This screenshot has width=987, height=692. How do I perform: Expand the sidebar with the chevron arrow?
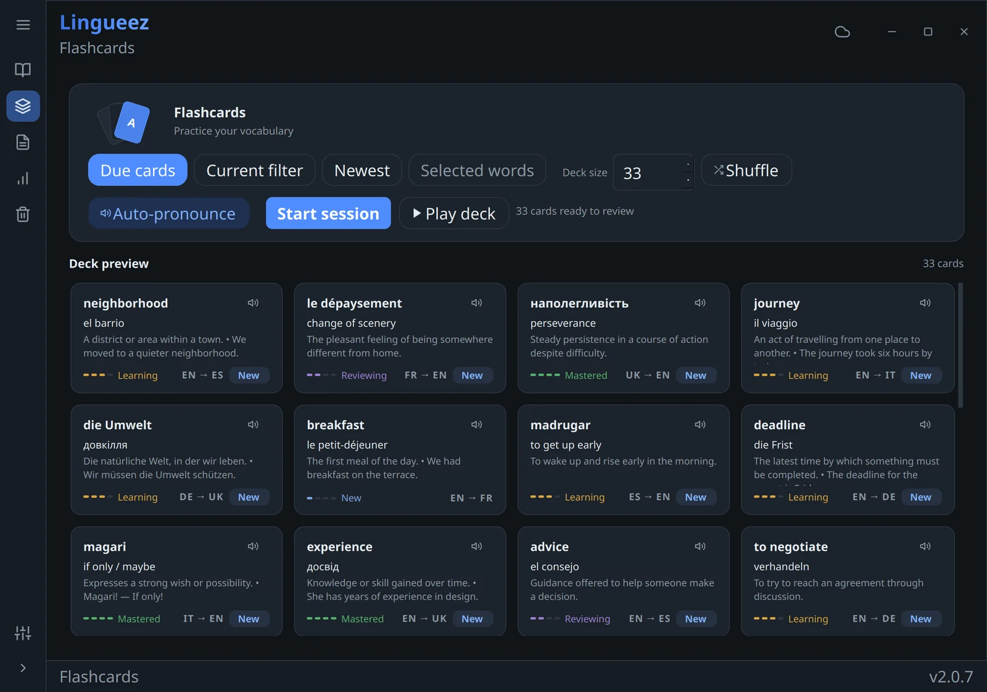pyautogui.click(x=23, y=668)
